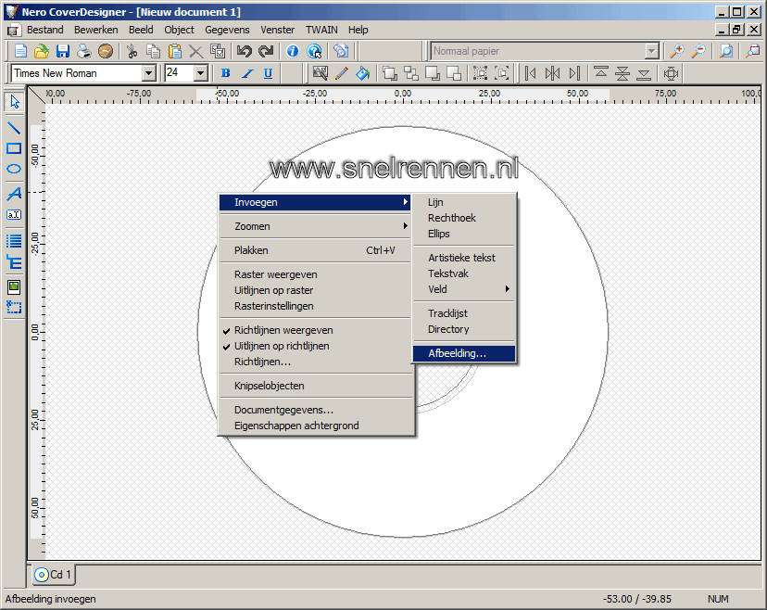Switch to the Cd 1 tab
This screenshot has height=610, width=767.
[54, 574]
